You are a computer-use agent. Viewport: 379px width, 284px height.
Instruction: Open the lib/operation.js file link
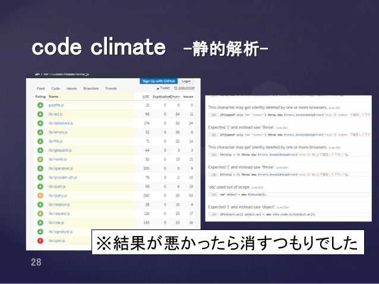click(61, 168)
